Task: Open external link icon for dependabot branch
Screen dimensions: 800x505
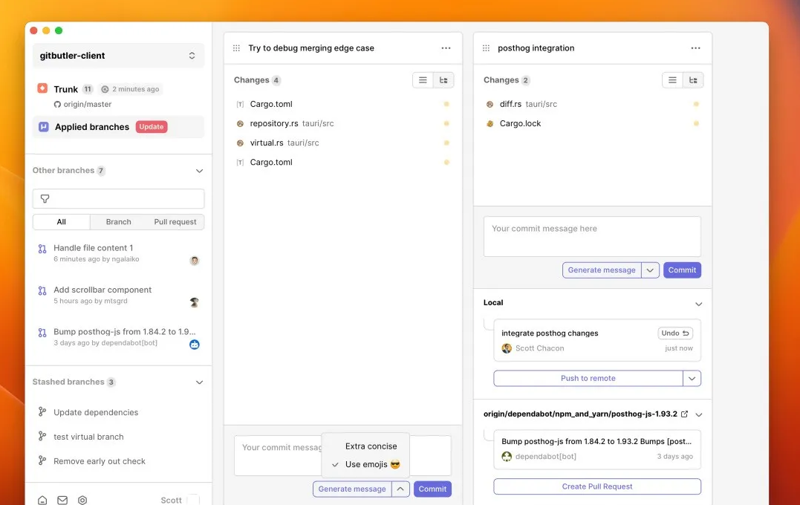Action: click(x=685, y=414)
